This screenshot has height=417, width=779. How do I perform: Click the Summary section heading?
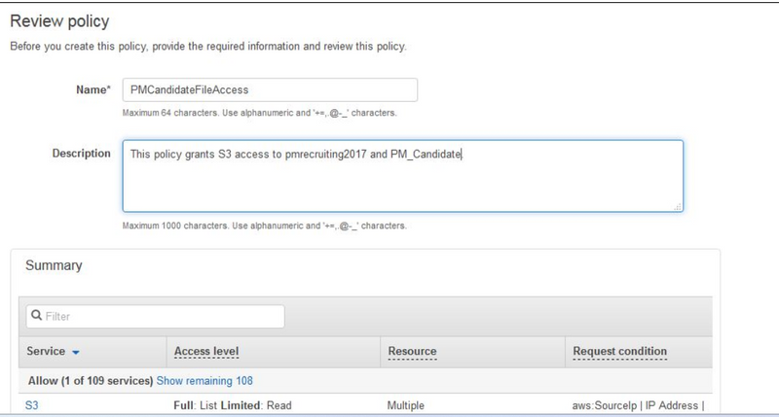(54, 264)
